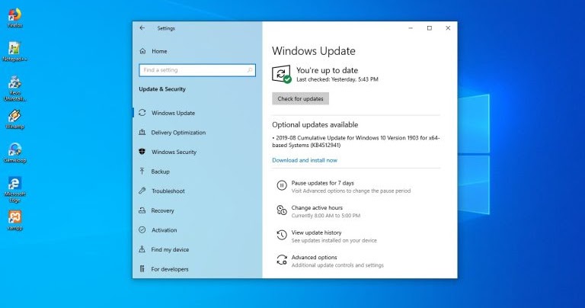Minimize the Settings window

coord(411,28)
